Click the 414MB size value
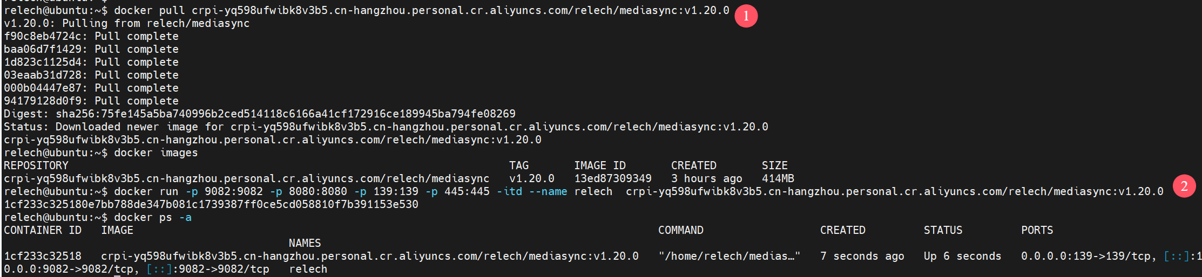The image size is (1202, 277). click(x=778, y=178)
